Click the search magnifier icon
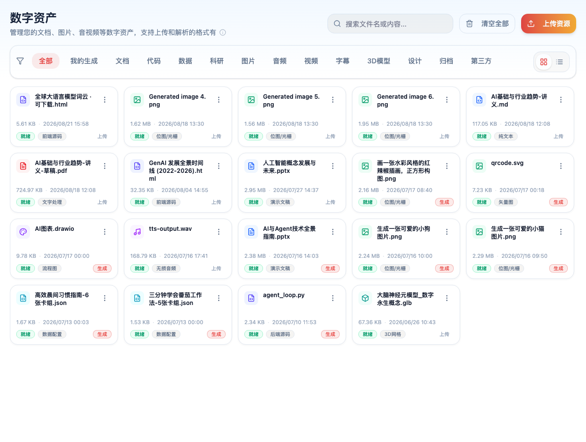Screen dimensions: 586x442 tap(337, 24)
